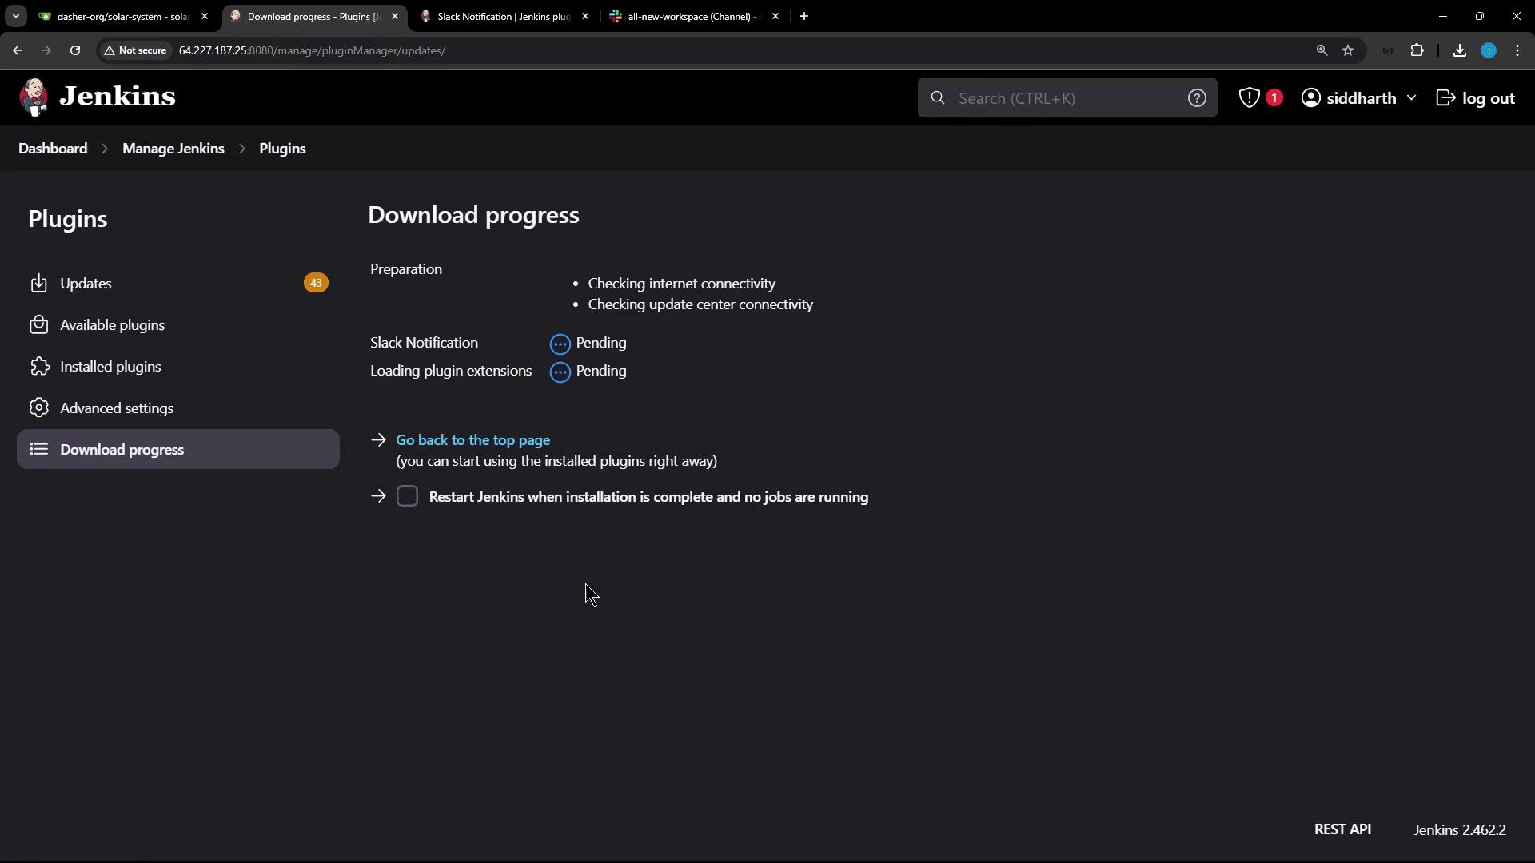
Task: Go to Manage Jenkins breadcrumb
Action: 173,149
